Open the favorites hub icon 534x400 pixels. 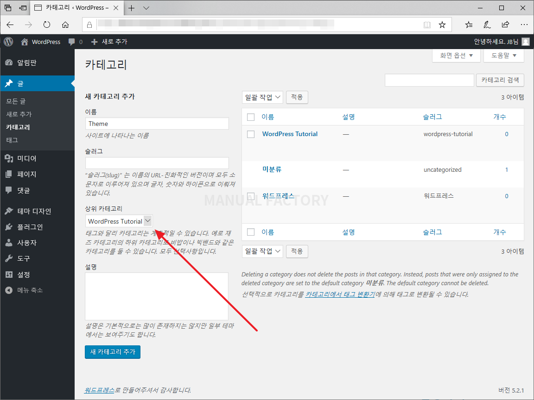[x=469, y=25]
